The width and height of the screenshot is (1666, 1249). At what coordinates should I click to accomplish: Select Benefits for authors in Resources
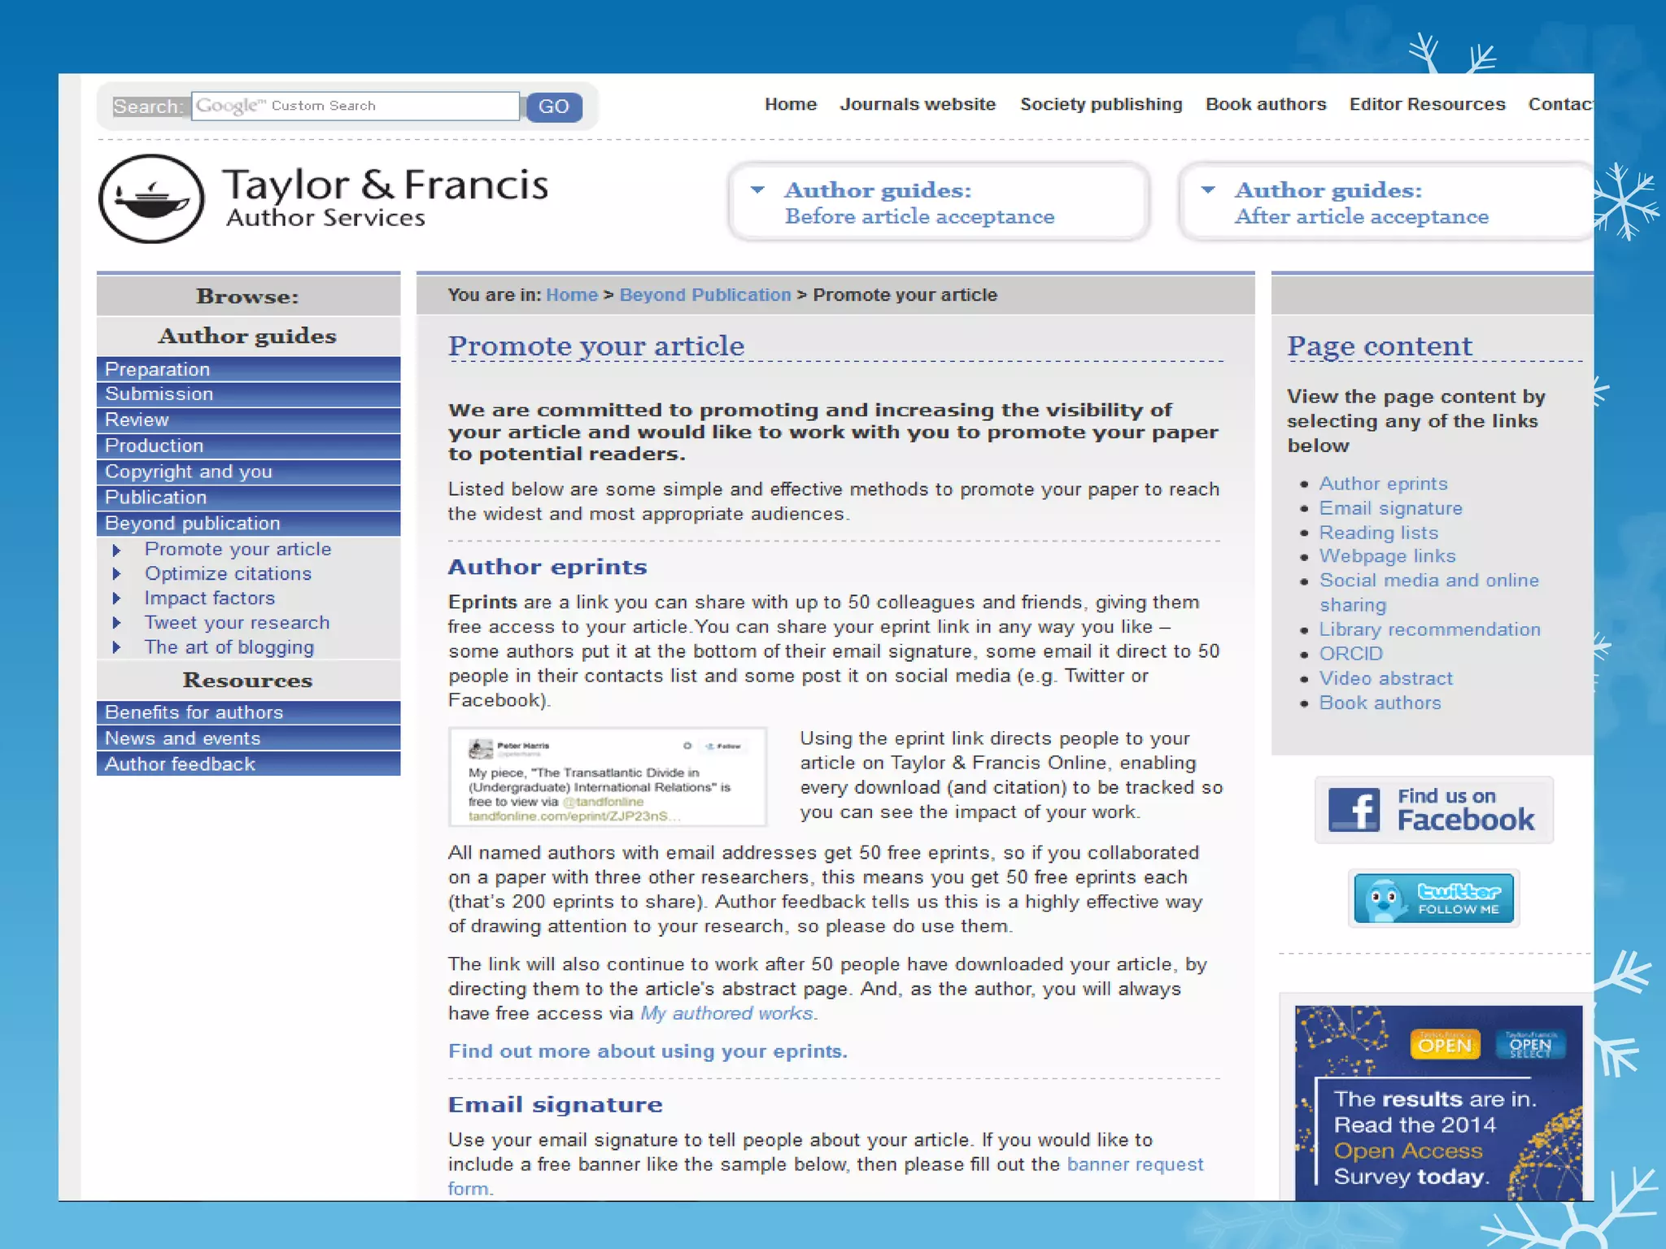248,712
